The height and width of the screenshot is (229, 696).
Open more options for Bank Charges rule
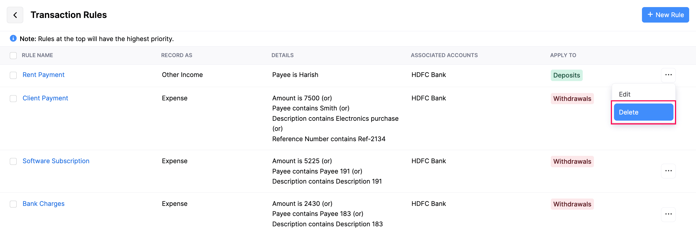(x=668, y=214)
